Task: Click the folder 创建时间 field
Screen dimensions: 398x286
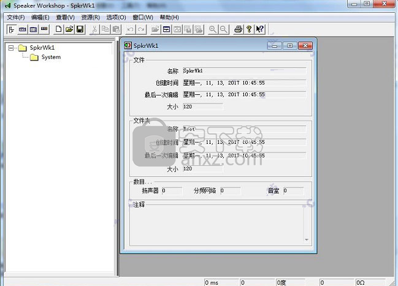Action: (244, 142)
